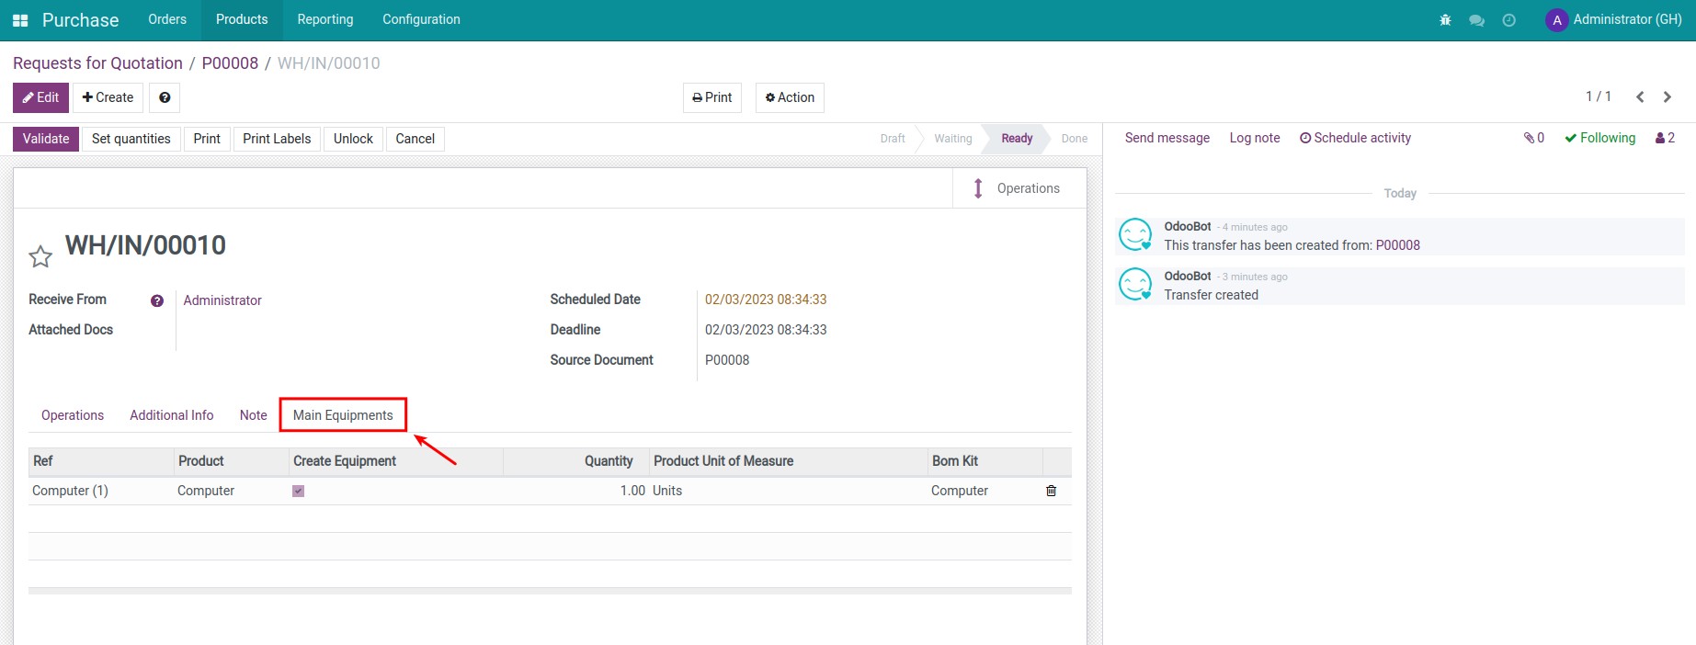Image resolution: width=1696 pixels, height=645 pixels.
Task: Switch to the Additional Info tab
Action: (171, 415)
